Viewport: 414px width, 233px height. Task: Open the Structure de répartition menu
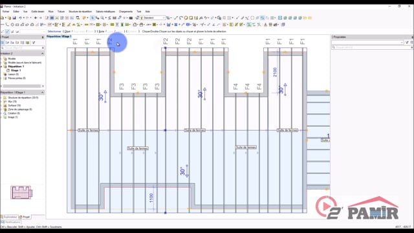click(80, 12)
